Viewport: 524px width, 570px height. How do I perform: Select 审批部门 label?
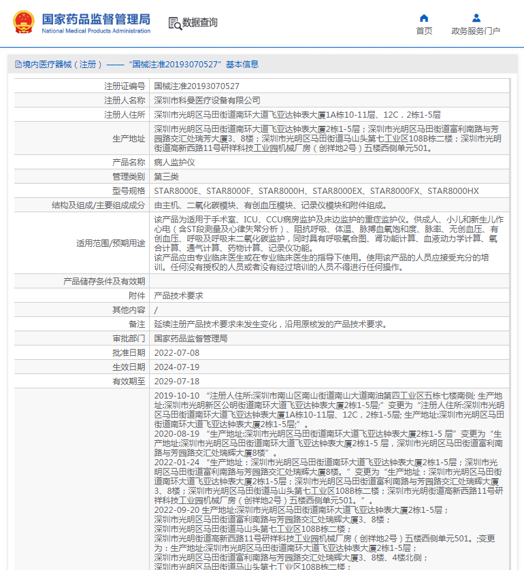coord(129,339)
